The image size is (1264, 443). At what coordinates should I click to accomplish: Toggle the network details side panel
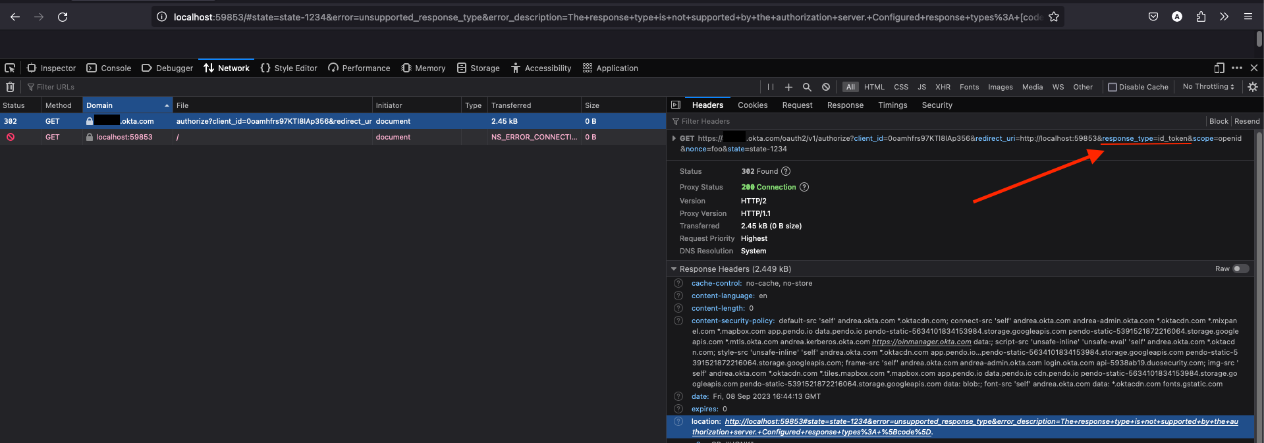click(675, 105)
